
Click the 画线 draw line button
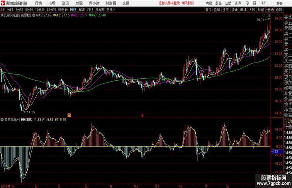[243, 10]
